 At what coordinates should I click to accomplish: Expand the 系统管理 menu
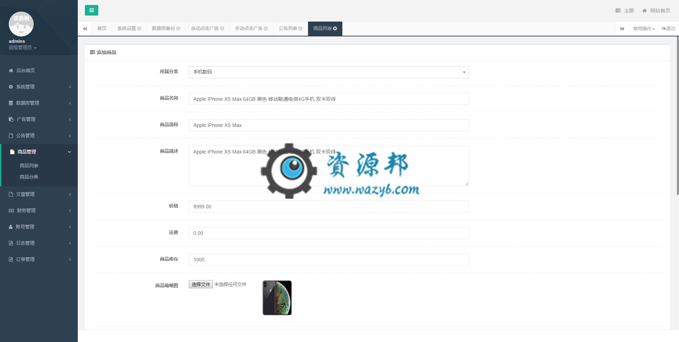point(39,87)
